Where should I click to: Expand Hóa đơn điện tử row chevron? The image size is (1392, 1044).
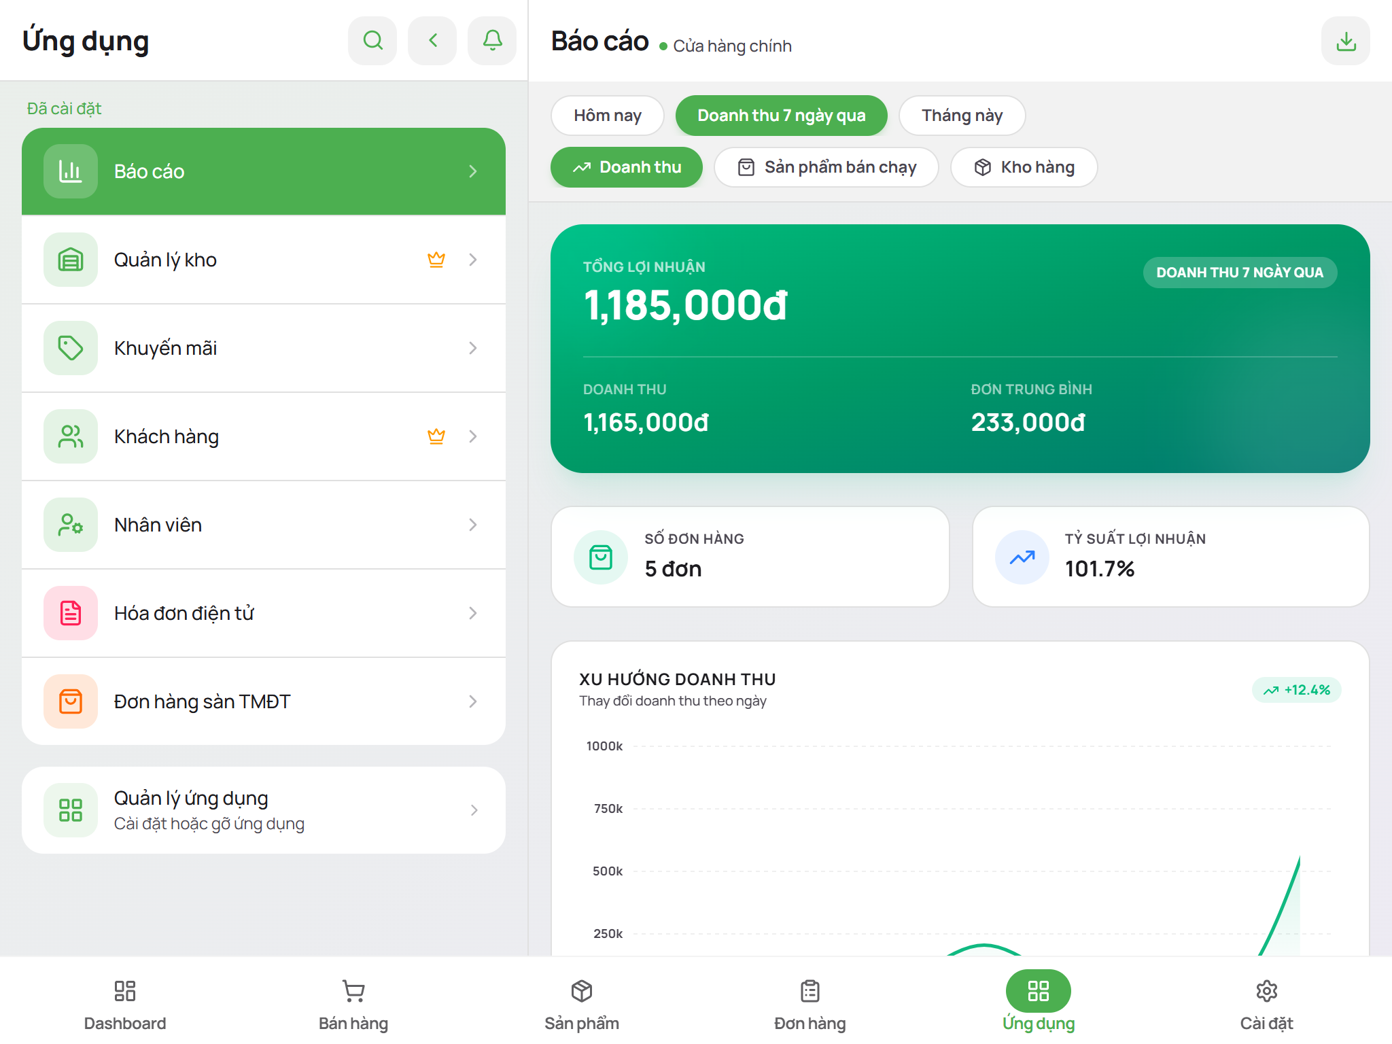point(473,613)
